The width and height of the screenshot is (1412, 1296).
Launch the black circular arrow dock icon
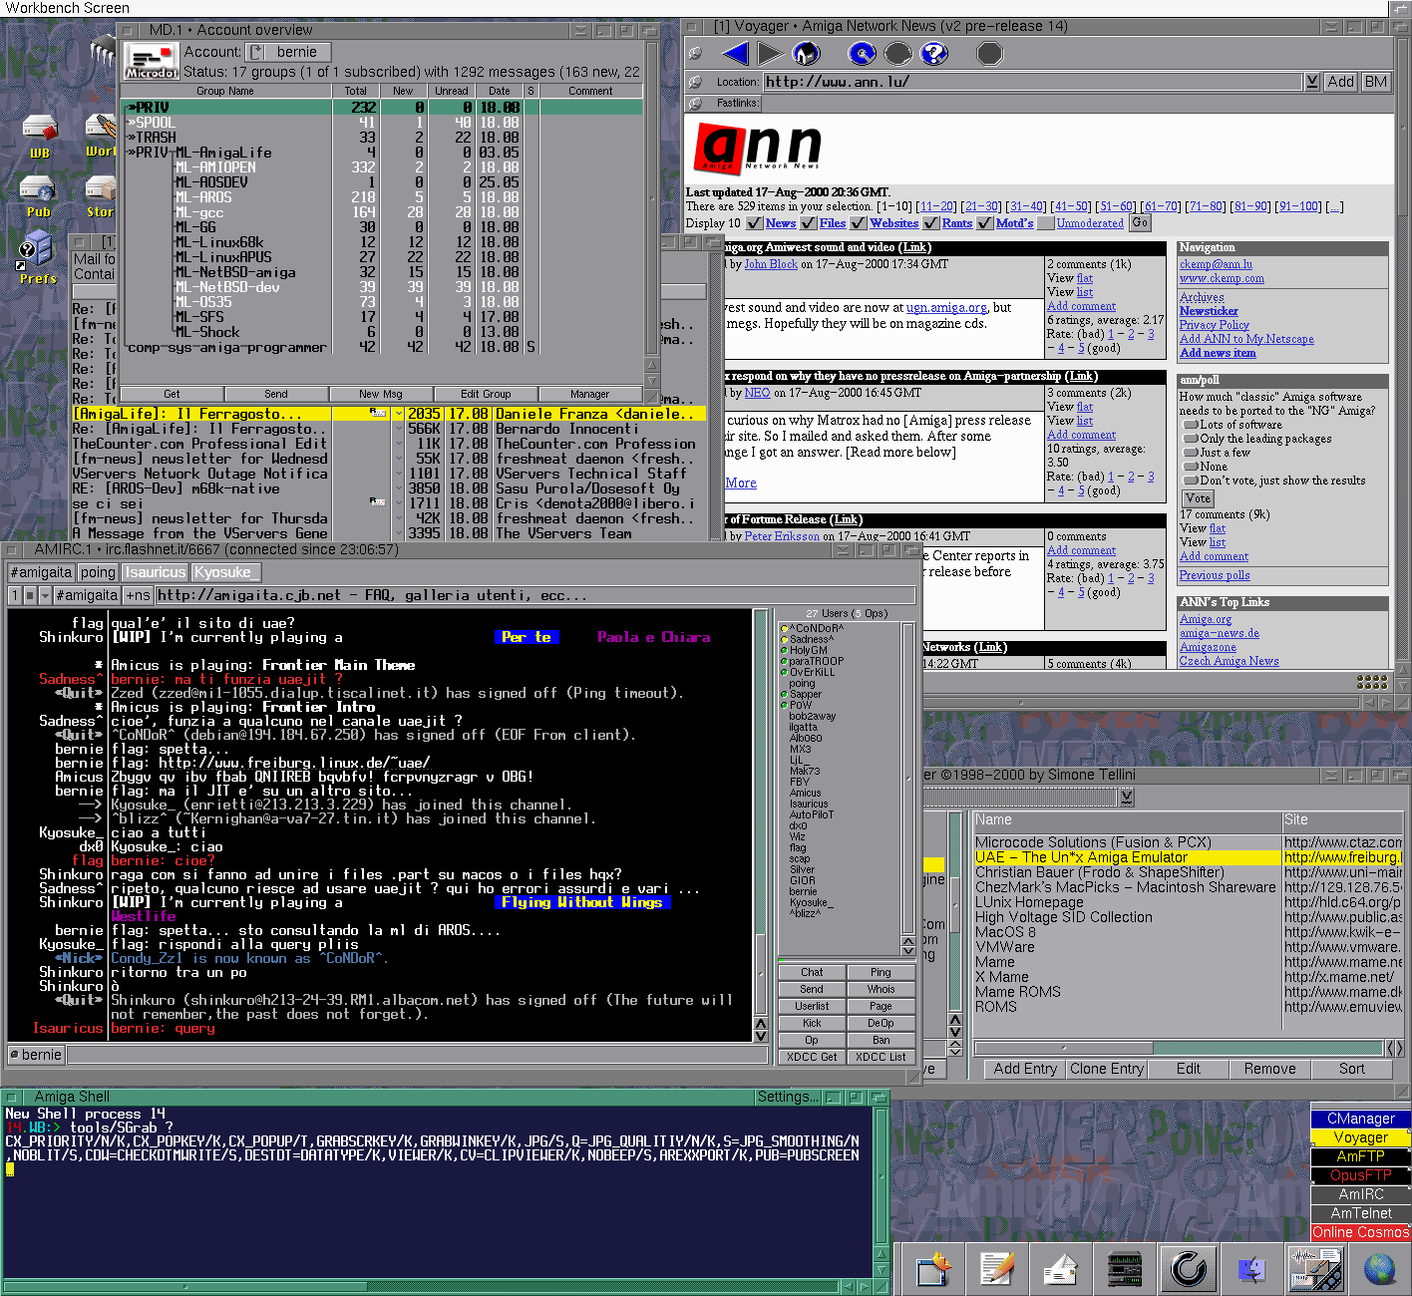(1189, 1269)
